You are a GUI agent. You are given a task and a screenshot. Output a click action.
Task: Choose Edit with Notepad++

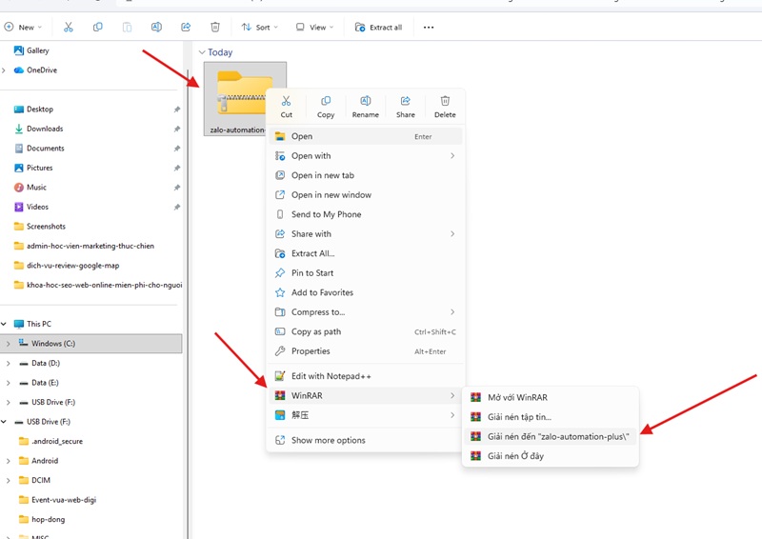tap(366, 376)
